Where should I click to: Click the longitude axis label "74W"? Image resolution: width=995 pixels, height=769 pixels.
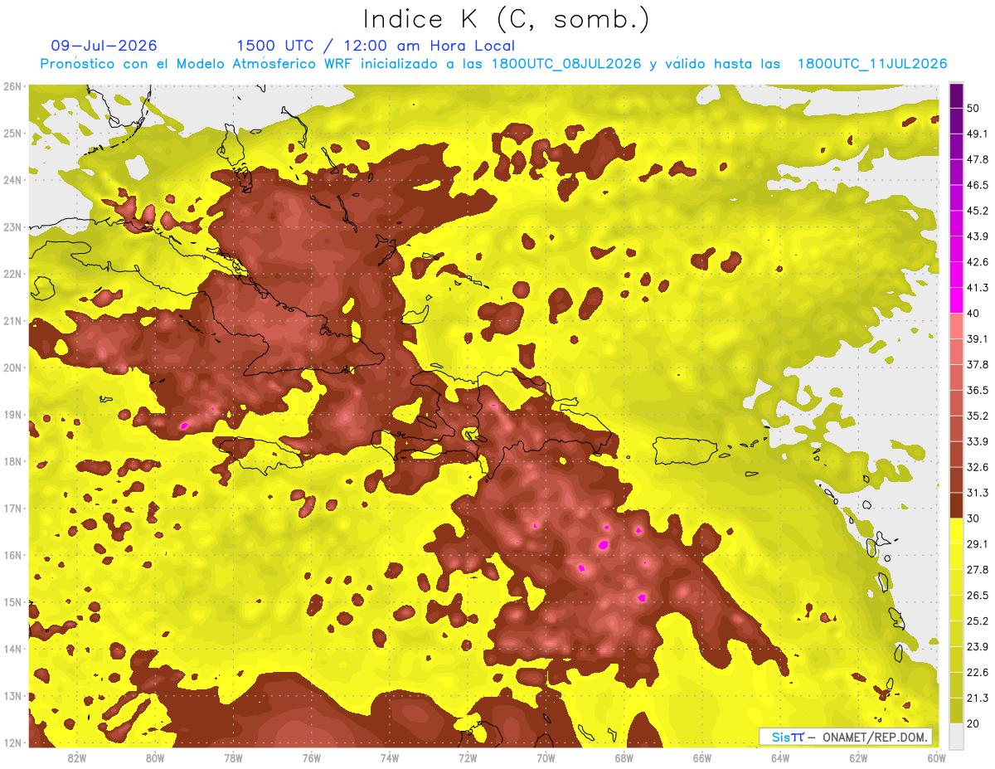[390, 757]
